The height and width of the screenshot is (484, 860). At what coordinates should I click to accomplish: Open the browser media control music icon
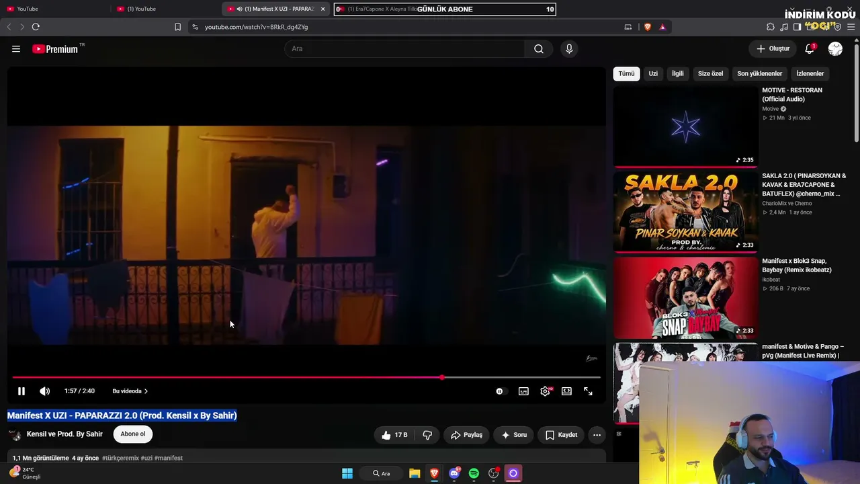coord(784,27)
